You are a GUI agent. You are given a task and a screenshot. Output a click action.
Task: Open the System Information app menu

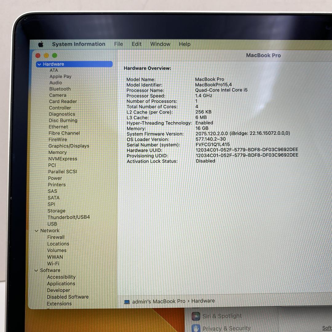[79, 44]
